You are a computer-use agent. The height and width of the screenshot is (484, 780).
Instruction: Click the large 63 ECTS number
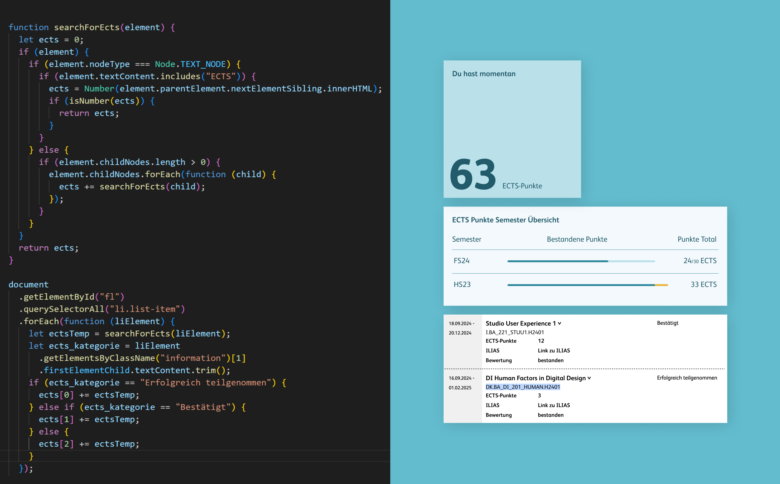pos(473,174)
